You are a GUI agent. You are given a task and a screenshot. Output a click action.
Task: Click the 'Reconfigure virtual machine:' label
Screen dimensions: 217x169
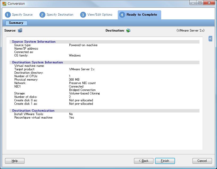pyautogui.click(x=34, y=118)
